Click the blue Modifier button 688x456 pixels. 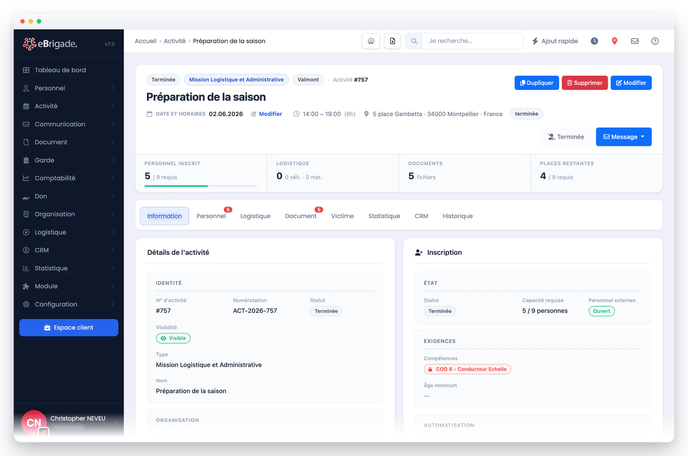tap(631, 83)
